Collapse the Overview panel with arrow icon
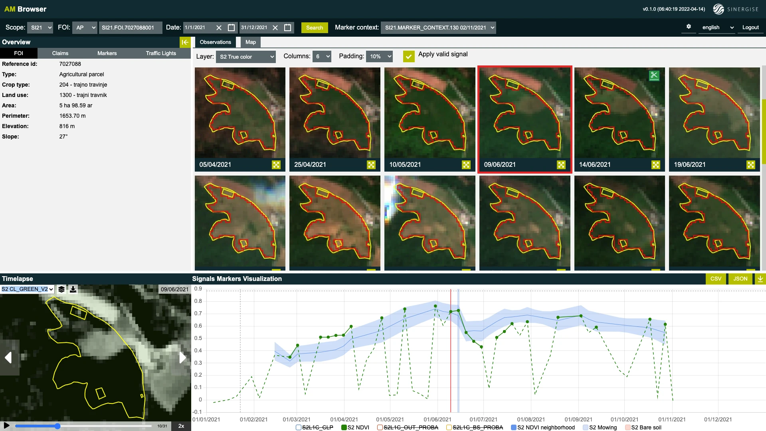Image resolution: width=766 pixels, height=431 pixels. [x=185, y=42]
